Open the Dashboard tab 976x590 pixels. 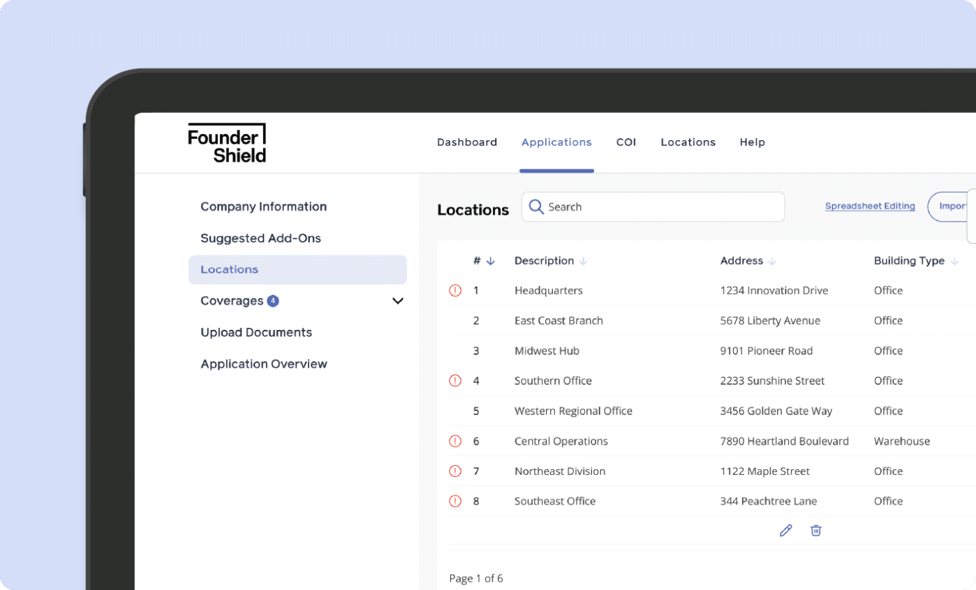point(467,142)
